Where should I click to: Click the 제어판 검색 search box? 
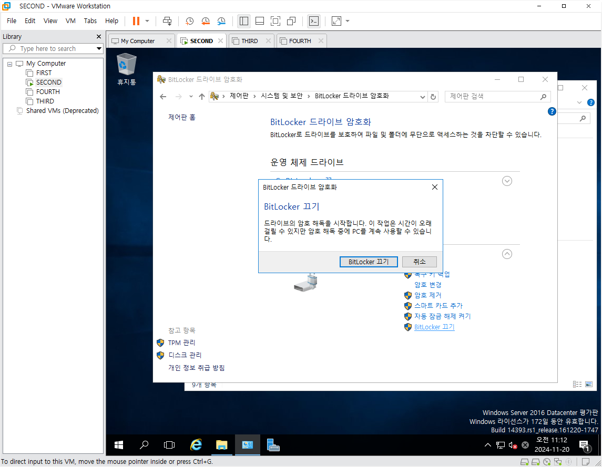pos(497,97)
